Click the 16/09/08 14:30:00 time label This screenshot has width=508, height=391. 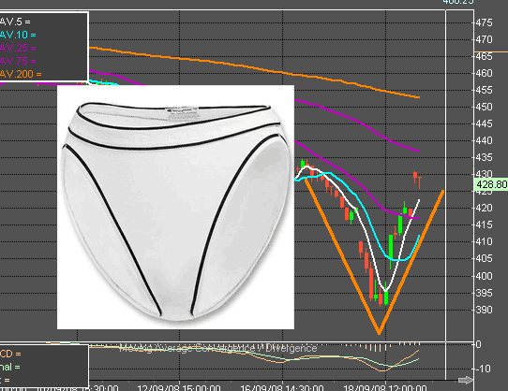pos(282,388)
